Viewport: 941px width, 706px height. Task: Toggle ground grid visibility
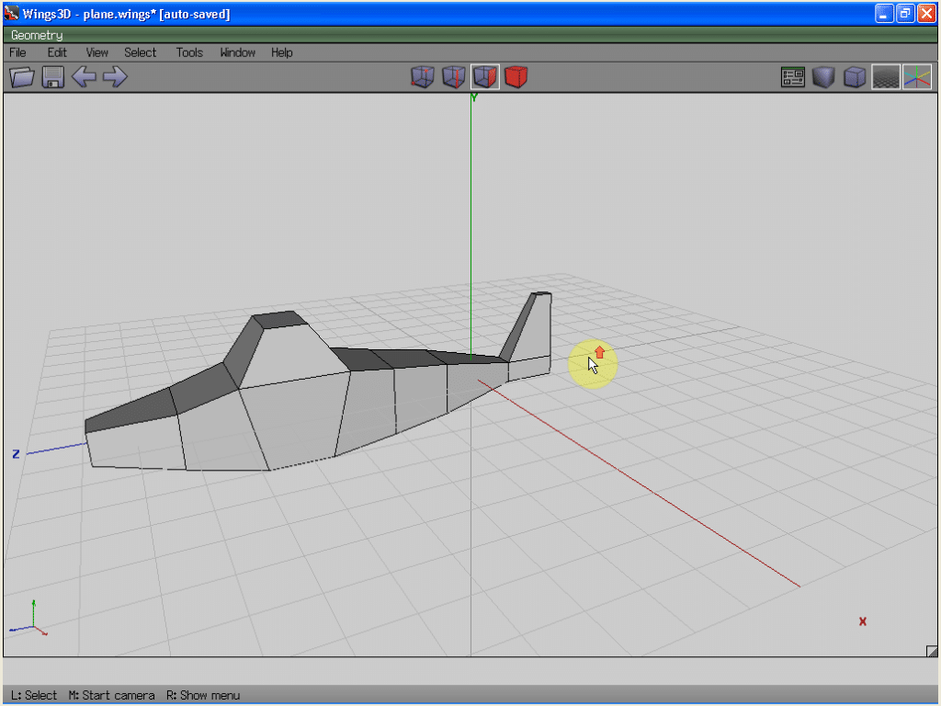[886, 77]
